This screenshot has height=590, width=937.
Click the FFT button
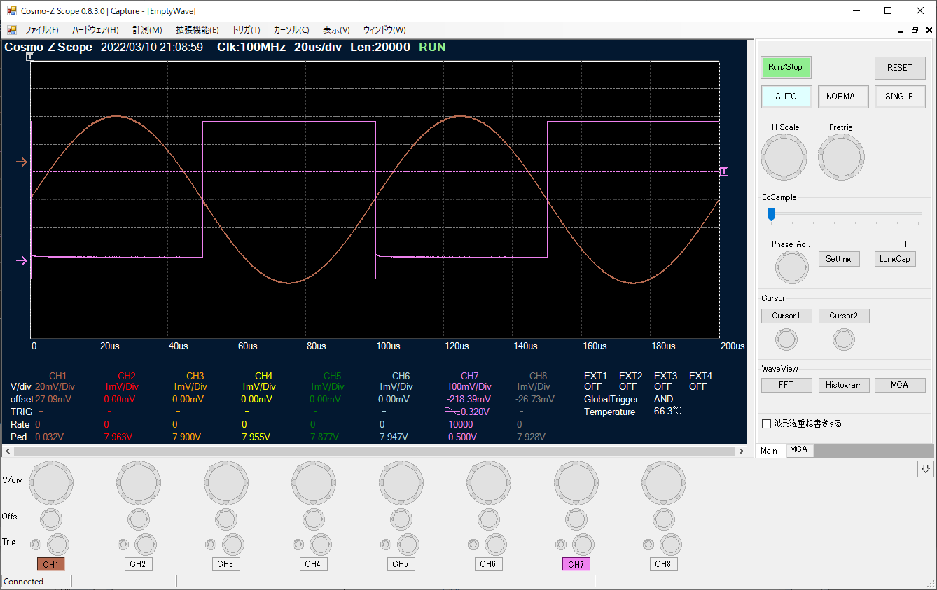(786, 385)
